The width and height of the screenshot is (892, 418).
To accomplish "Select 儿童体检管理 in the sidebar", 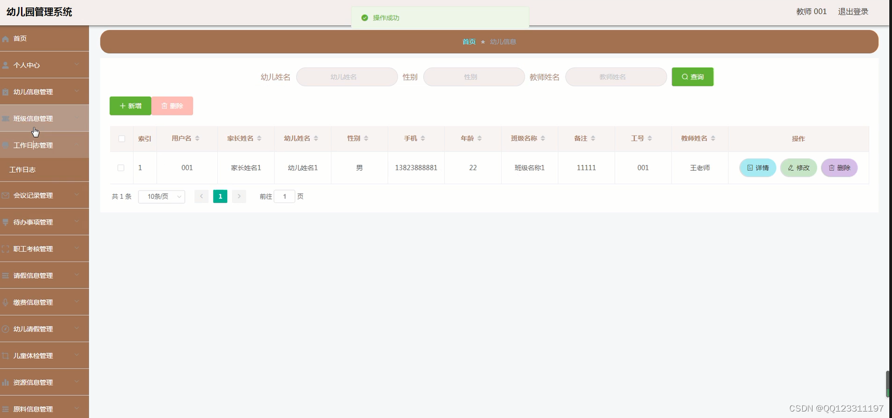I will [x=44, y=356].
